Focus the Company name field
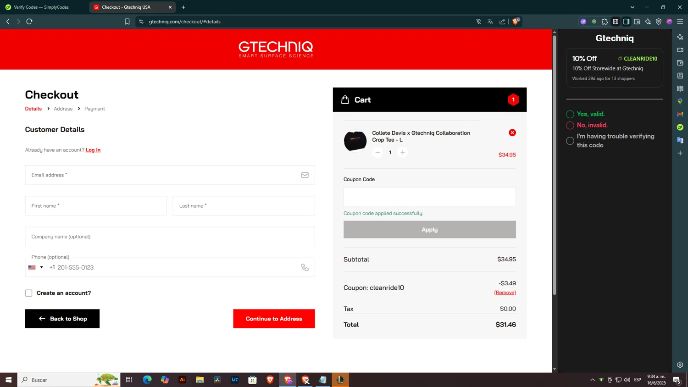This screenshot has height=387, width=688. click(170, 237)
